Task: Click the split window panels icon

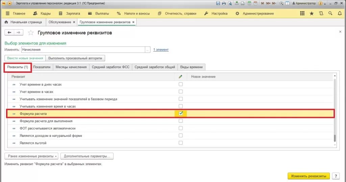Action: point(287,3)
